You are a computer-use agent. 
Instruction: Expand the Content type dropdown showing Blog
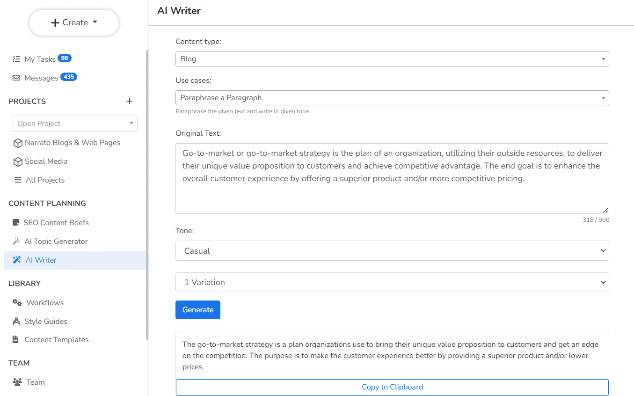click(x=392, y=59)
